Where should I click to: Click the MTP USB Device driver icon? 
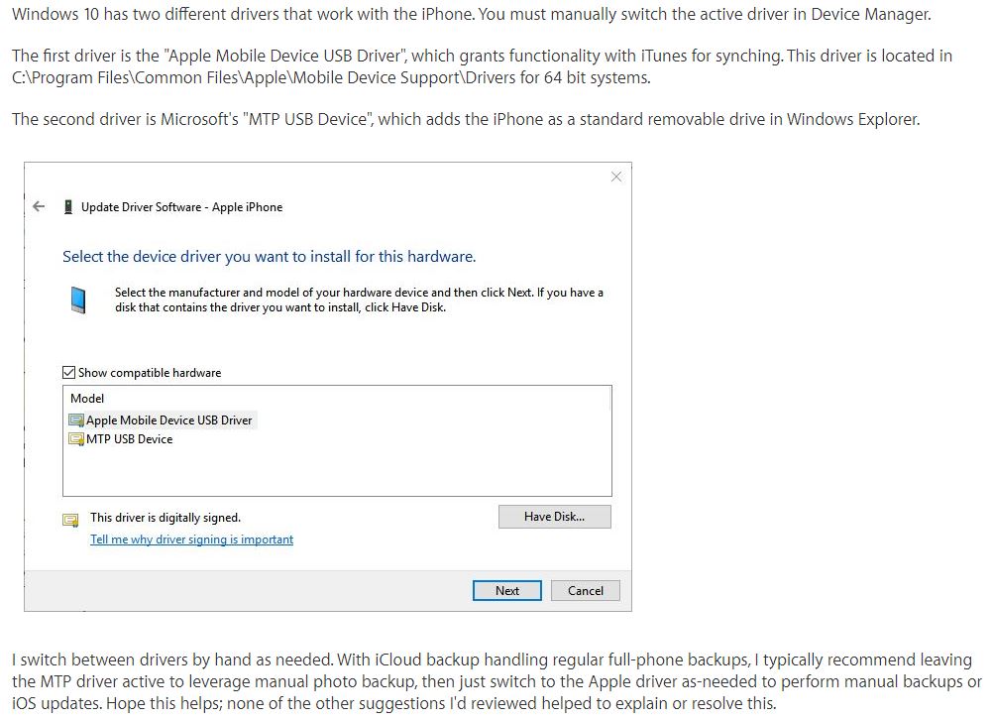pyautogui.click(x=76, y=438)
